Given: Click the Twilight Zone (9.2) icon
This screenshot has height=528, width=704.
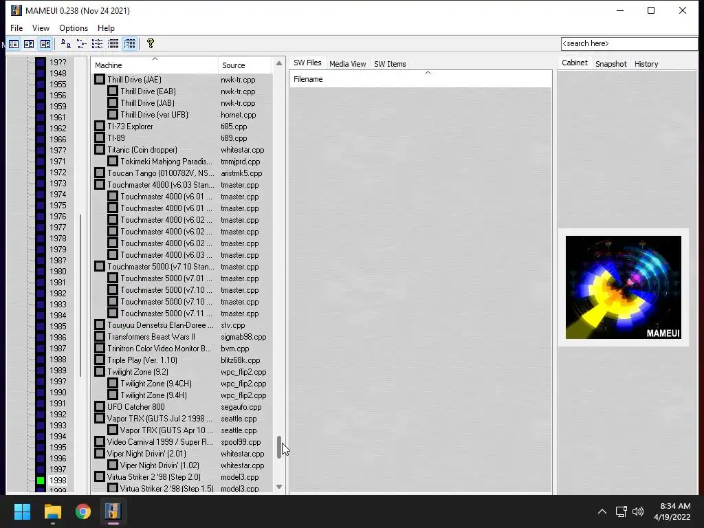Looking at the screenshot, I should (100, 372).
